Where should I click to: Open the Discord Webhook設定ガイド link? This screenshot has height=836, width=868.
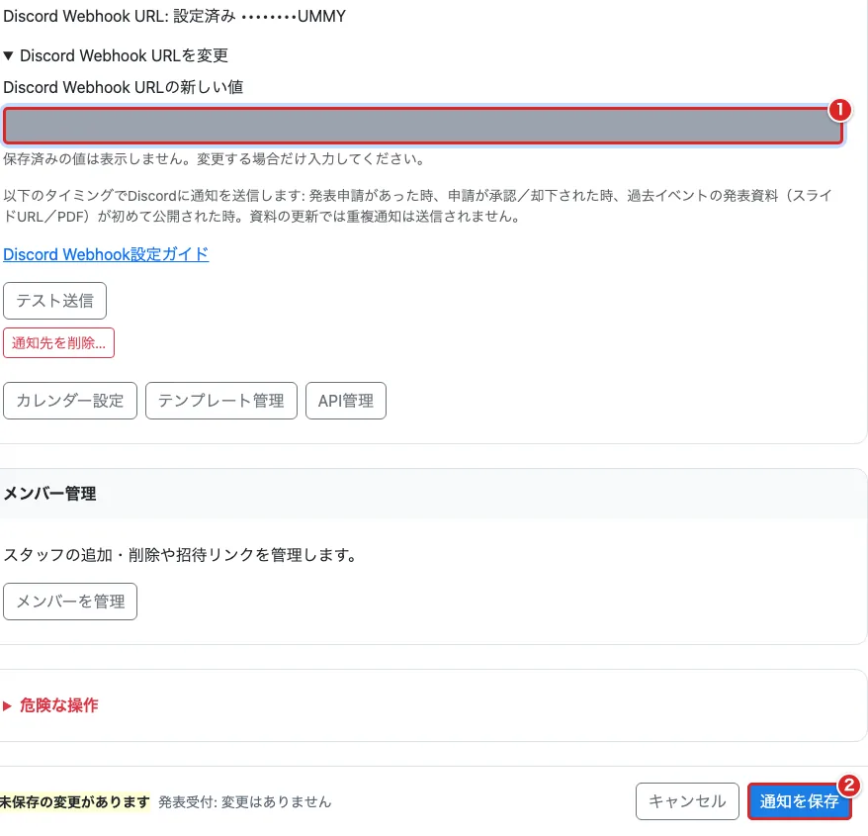click(106, 254)
